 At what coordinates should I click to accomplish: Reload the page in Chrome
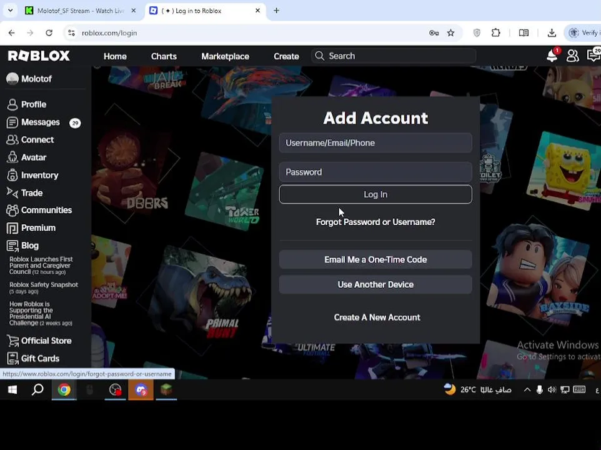[x=49, y=33]
